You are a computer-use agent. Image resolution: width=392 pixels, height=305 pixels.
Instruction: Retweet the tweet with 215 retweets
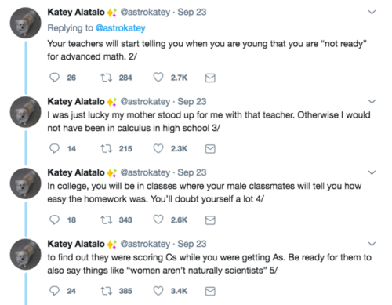pos(107,149)
